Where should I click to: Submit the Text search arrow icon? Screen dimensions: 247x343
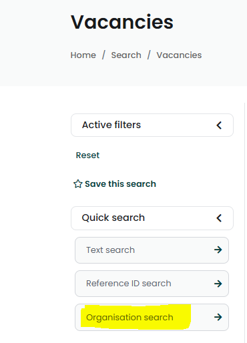pos(218,250)
